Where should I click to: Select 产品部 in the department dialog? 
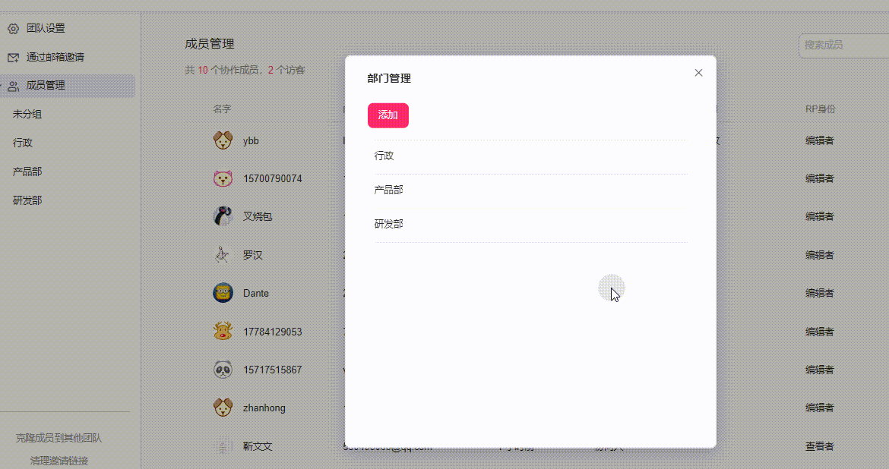(388, 190)
